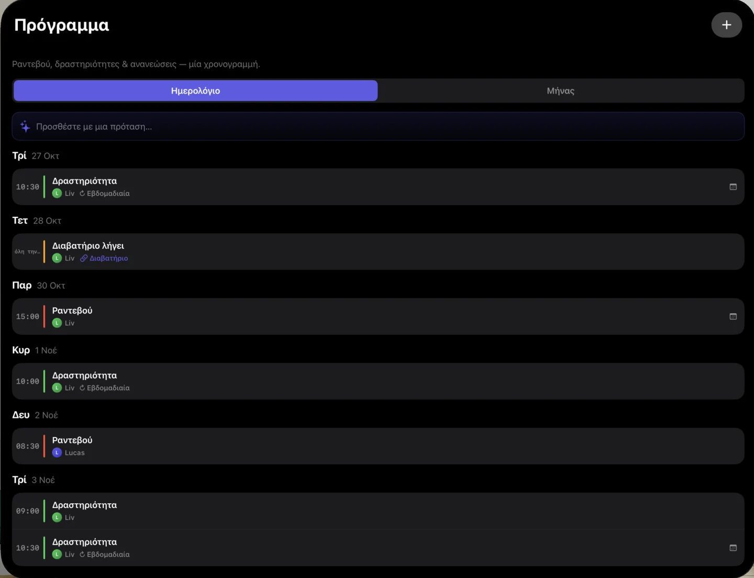Click the Τρί 27 Οκτ date header

tap(36, 155)
